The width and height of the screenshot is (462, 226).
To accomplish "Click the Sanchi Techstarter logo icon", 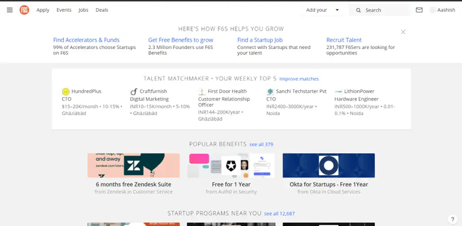I will pyautogui.click(x=270, y=92).
